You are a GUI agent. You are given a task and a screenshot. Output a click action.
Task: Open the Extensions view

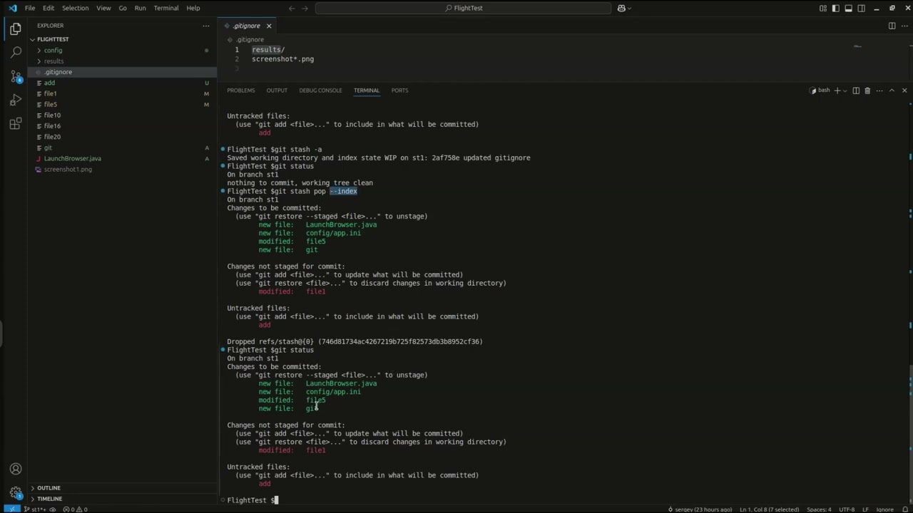tap(16, 124)
